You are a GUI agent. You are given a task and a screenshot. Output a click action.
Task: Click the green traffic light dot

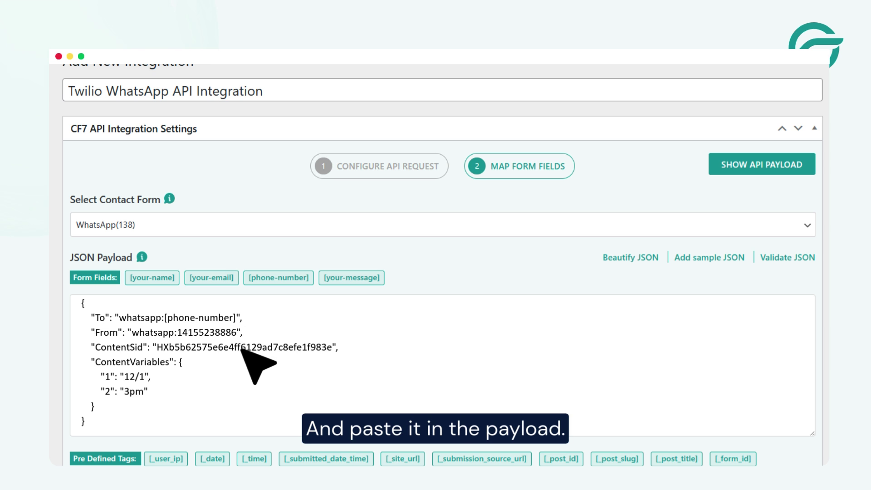pyautogui.click(x=81, y=56)
